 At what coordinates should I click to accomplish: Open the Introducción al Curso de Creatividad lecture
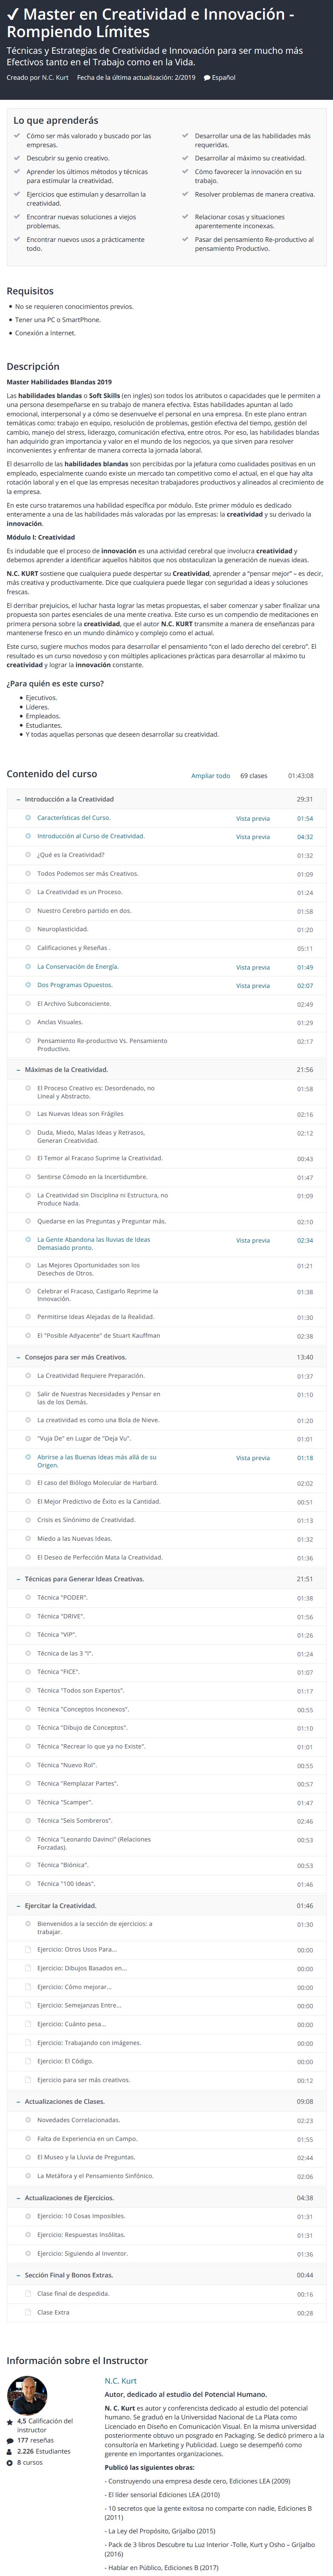click(91, 836)
